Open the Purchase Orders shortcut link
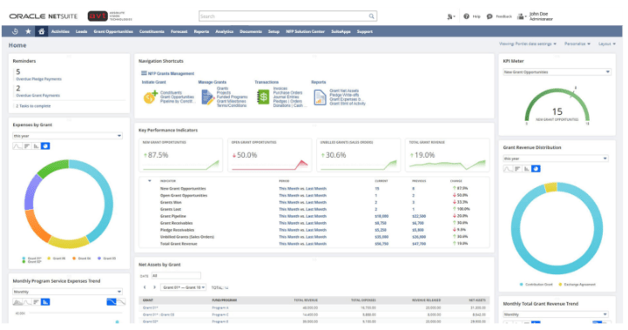The image size is (628, 330). click(287, 92)
